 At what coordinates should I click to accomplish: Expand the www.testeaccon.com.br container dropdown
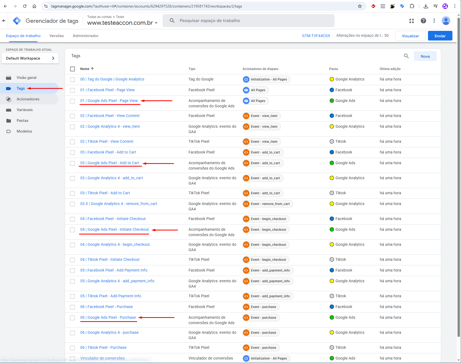(156, 23)
